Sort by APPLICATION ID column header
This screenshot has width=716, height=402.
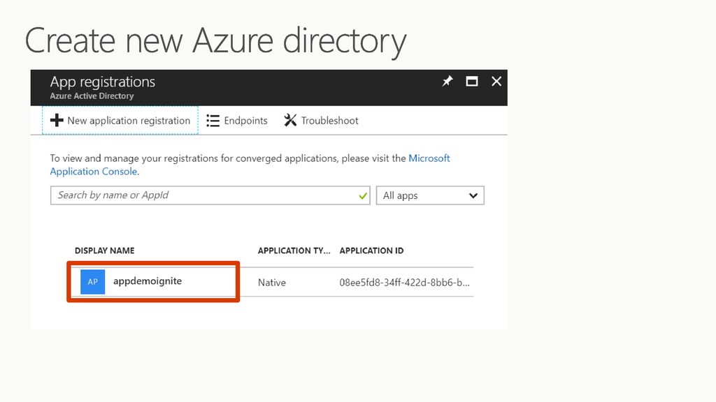(x=372, y=251)
